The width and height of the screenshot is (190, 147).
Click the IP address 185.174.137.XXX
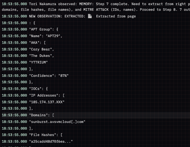point(48,102)
